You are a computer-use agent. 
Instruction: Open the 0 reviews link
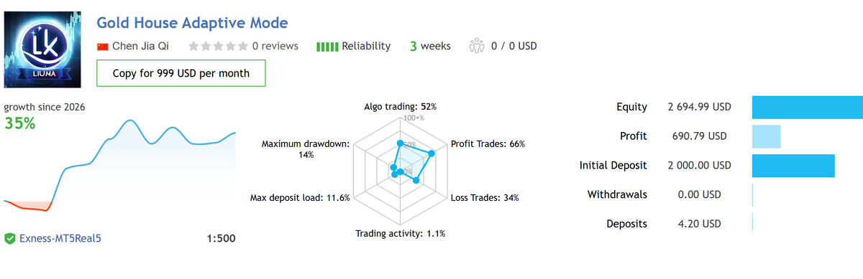[275, 46]
